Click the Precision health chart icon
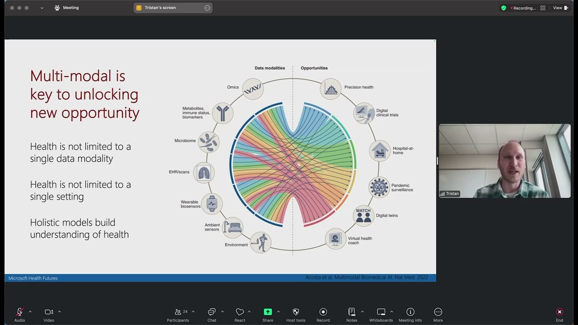 [331, 89]
